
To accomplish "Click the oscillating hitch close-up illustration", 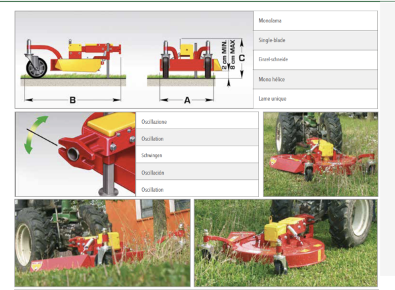I will pyautogui.click(x=76, y=154).
